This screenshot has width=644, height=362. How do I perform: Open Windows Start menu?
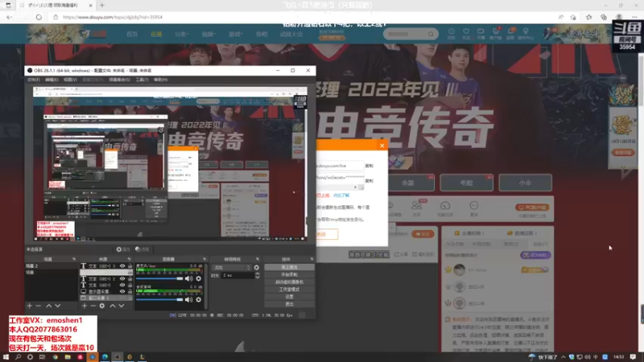(6, 357)
